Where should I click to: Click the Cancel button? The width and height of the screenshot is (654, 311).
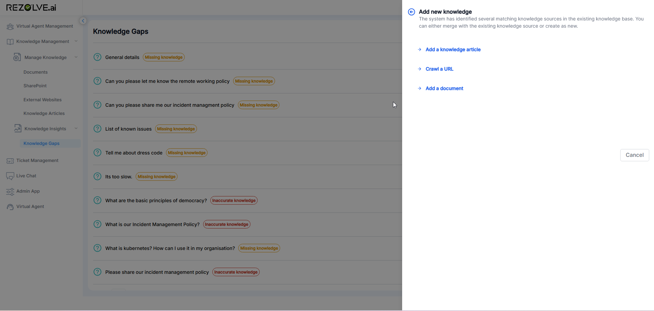pyautogui.click(x=635, y=155)
